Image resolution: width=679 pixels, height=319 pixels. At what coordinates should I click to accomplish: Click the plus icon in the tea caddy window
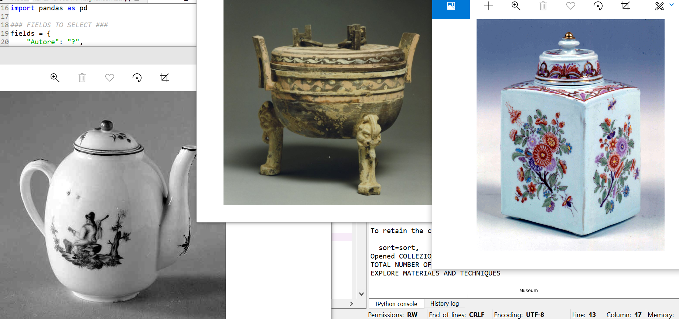coord(489,6)
